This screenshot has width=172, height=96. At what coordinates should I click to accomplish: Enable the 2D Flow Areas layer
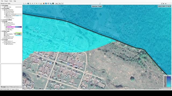(x=6, y=13)
